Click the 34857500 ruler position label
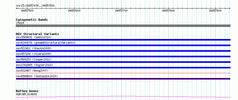The height and width of the screenshot is (100, 238). point(27,11)
